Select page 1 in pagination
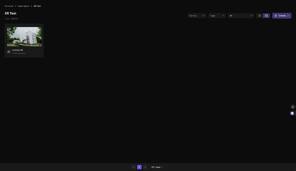 coord(139,167)
